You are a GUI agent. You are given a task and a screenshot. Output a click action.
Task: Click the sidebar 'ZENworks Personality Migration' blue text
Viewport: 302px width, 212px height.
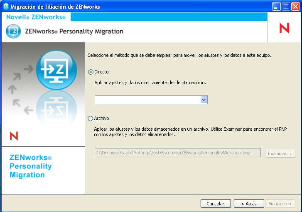tap(31, 166)
